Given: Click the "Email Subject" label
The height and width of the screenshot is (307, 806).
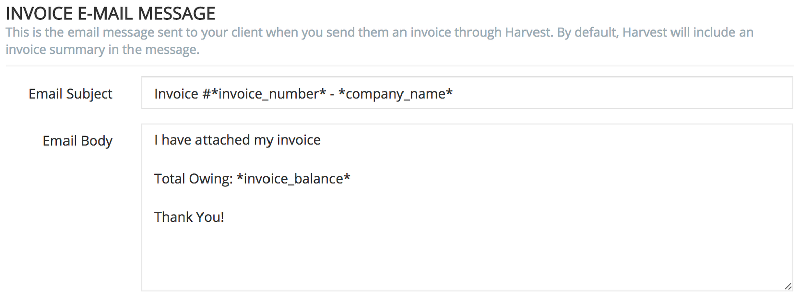Looking at the screenshot, I should tap(71, 94).
